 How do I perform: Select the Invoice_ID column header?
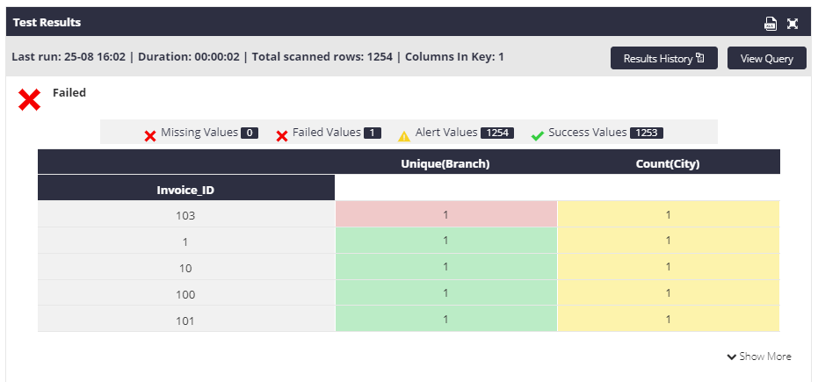point(185,190)
